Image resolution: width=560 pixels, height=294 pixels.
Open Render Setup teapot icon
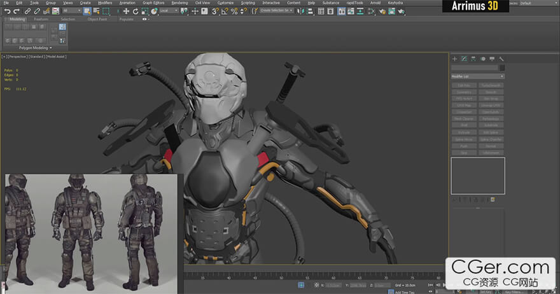pyautogui.click(x=382, y=11)
